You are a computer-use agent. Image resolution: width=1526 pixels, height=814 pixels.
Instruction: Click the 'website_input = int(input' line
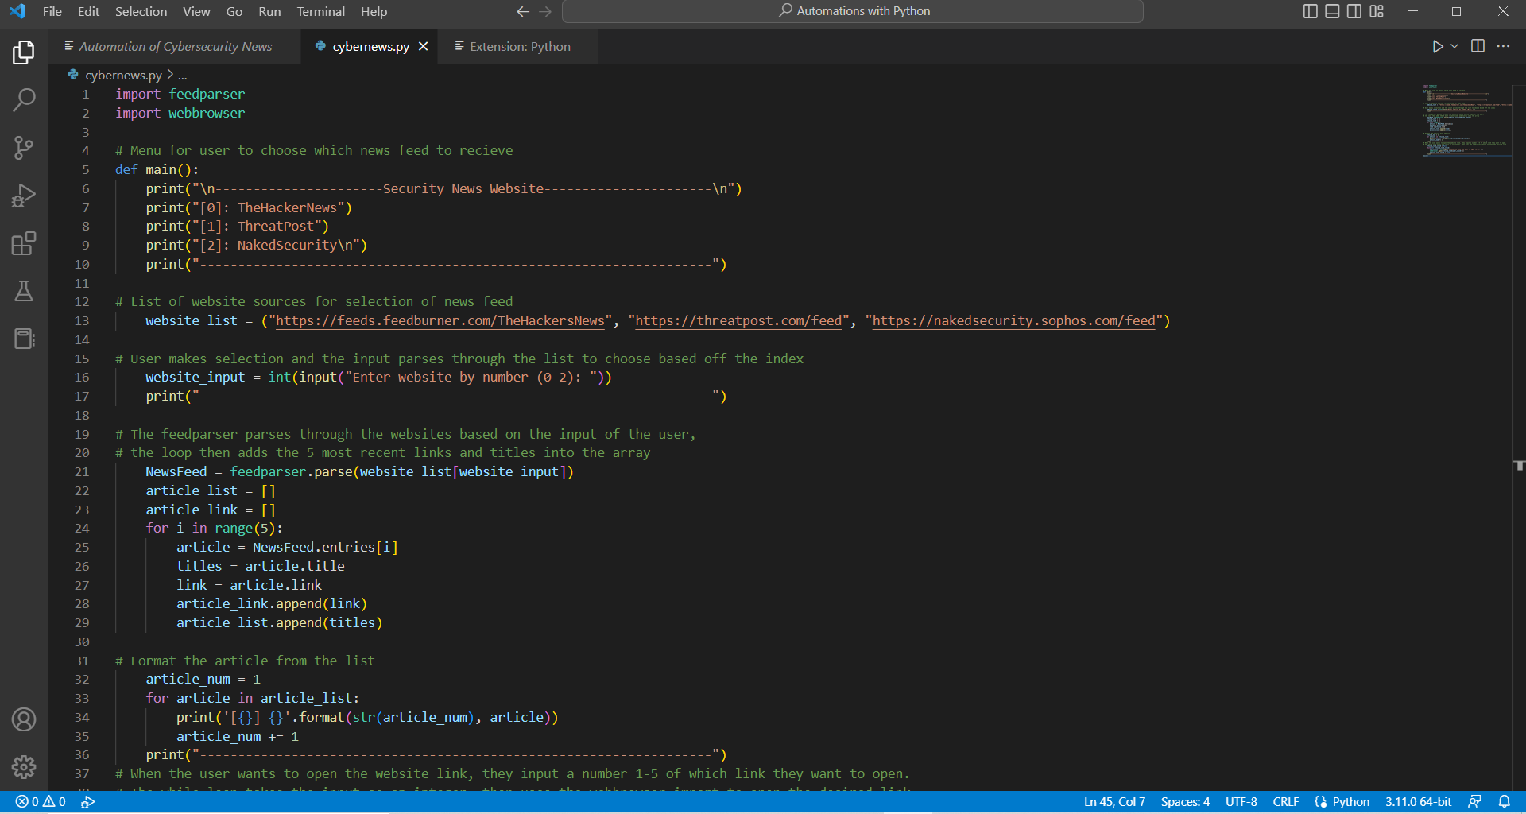click(x=378, y=377)
